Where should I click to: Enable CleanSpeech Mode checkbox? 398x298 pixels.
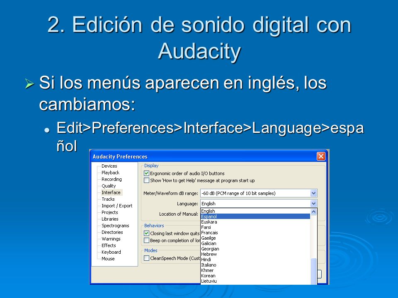pos(146,258)
